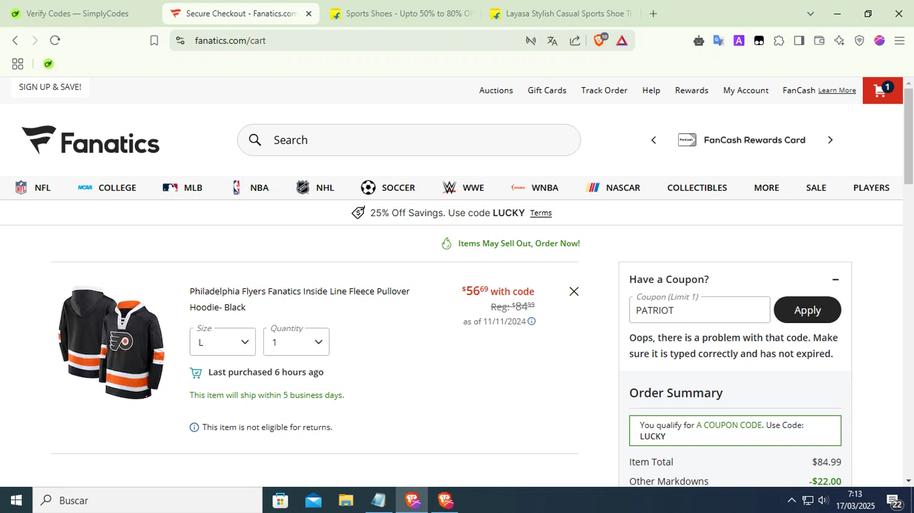914x513 pixels.
Task: Open the Help link
Action: pos(651,90)
